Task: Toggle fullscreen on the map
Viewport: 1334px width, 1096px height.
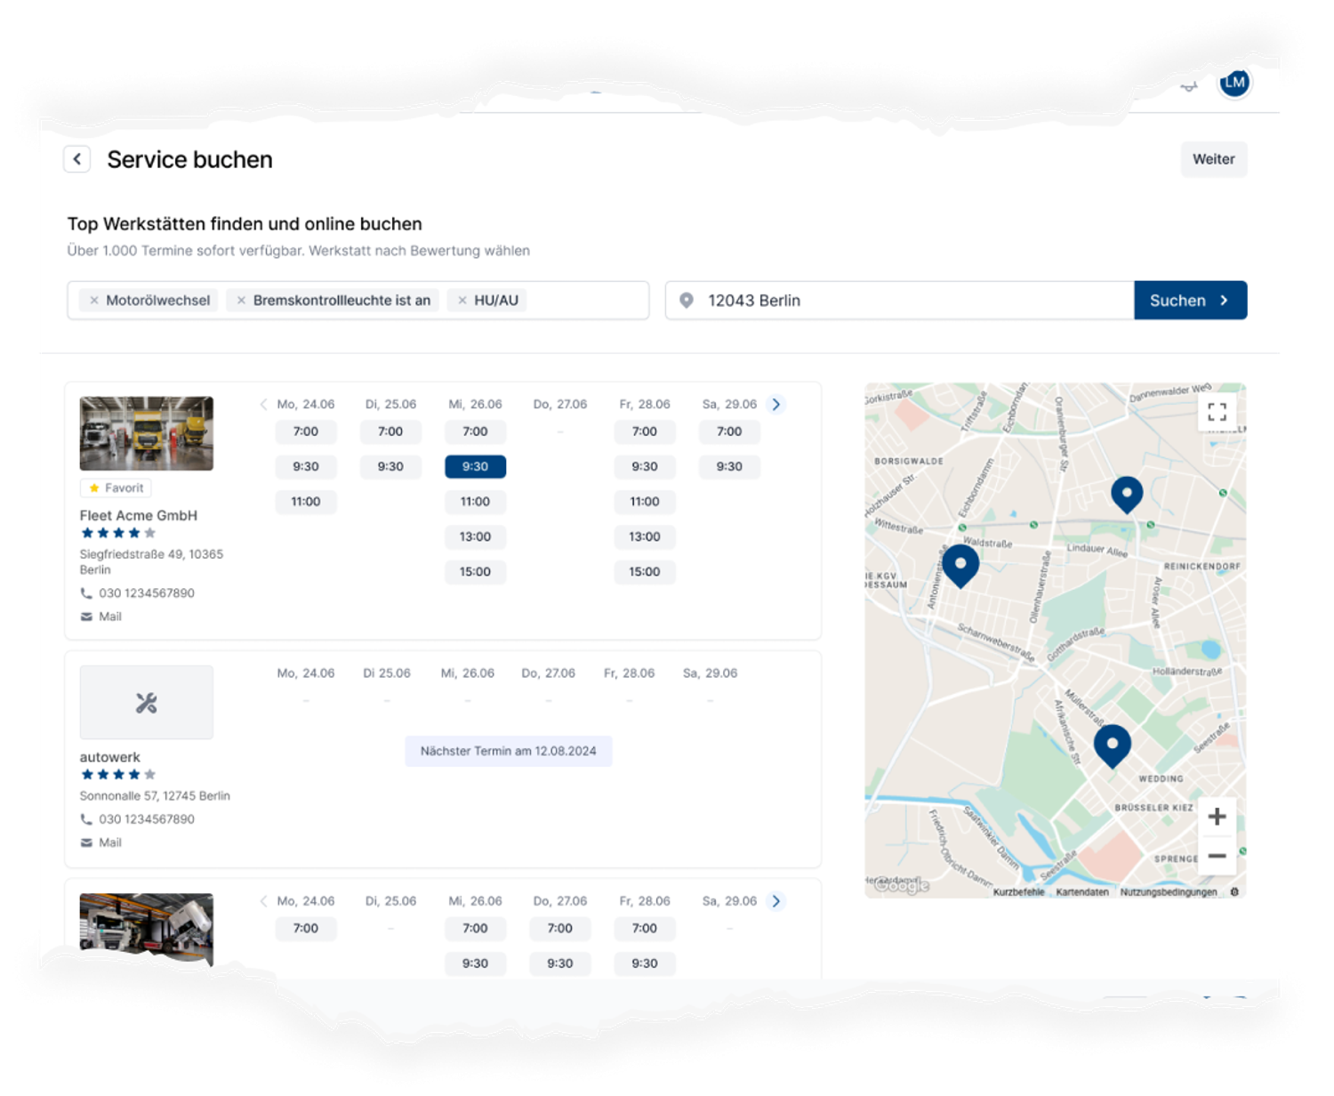Action: click(1217, 412)
